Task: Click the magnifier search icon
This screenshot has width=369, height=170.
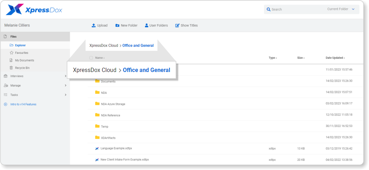Action: pos(269,9)
